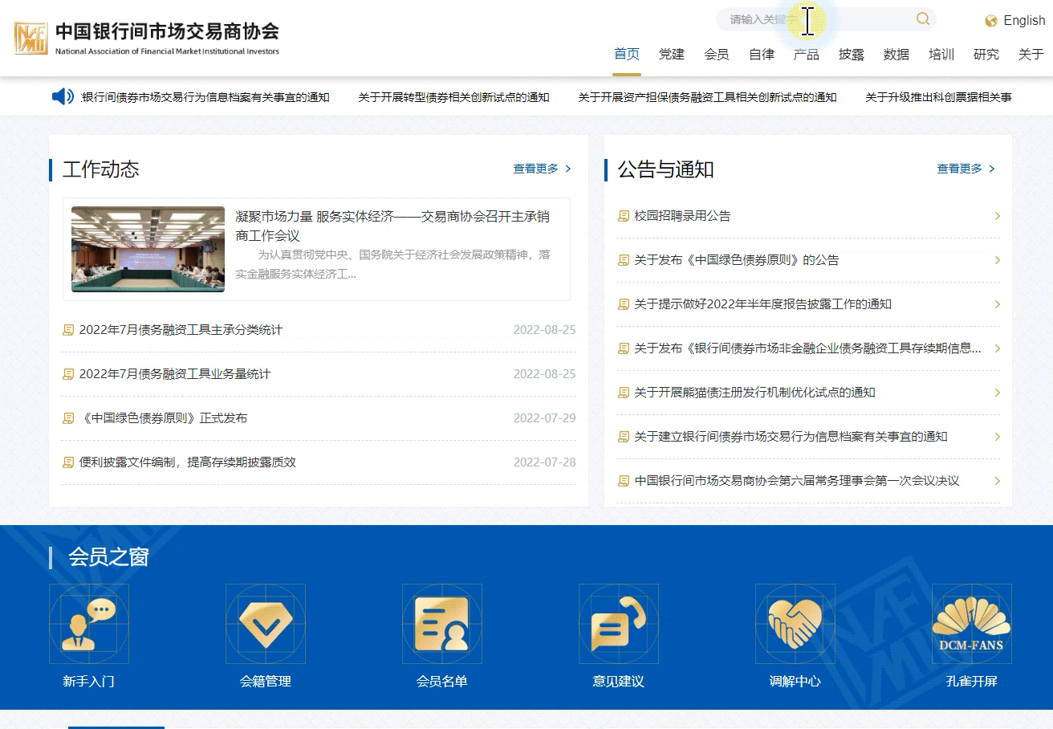The width and height of the screenshot is (1053, 729).
Task: Click the speaker announcement icon
Action: tap(63, 97)
